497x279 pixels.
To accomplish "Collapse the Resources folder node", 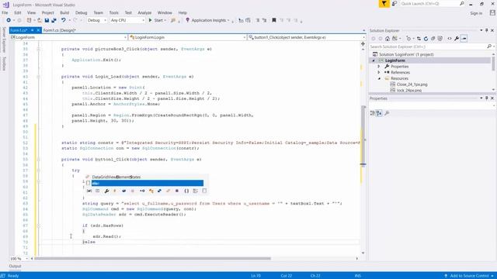I will point(379,78).
